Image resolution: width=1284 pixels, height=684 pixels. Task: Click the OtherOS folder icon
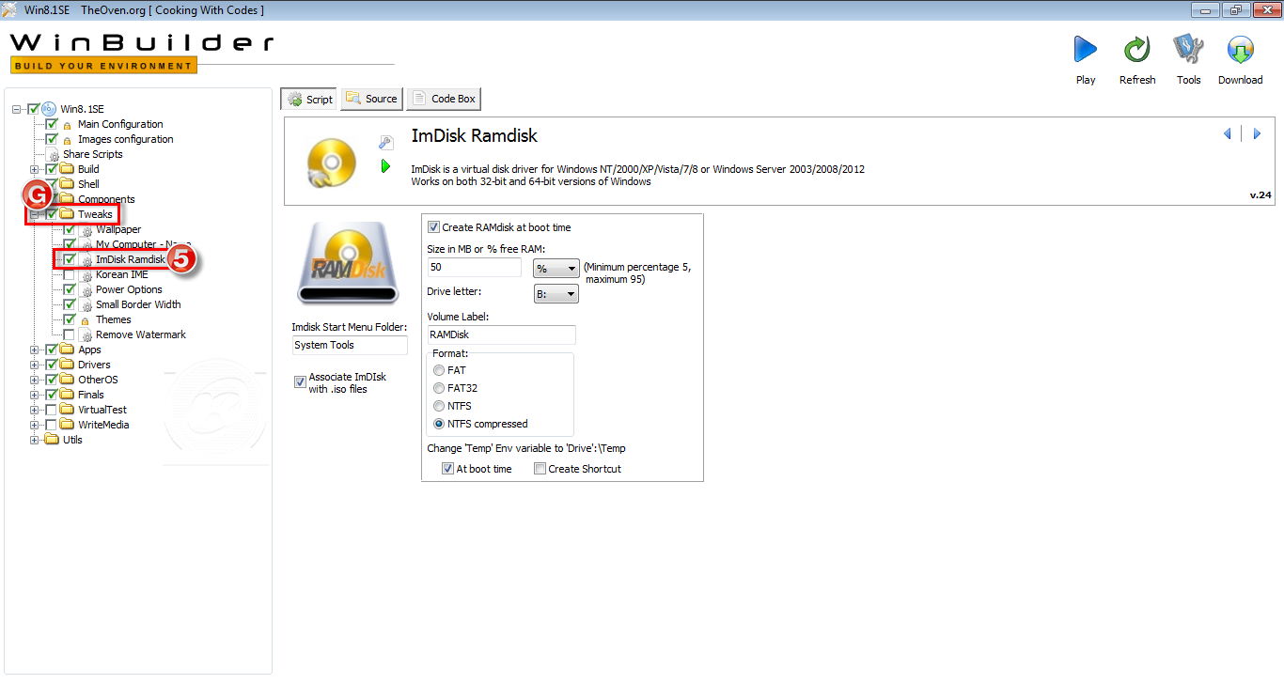(x=68, y=380)
